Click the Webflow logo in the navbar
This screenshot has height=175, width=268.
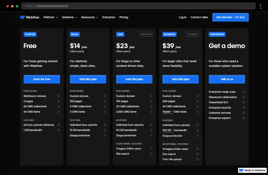(29, 17)
